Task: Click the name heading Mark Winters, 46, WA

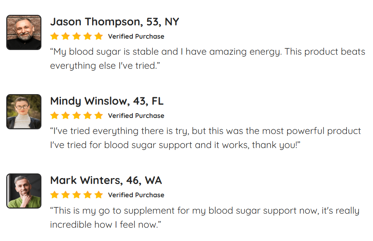Action: coord(106,180)
